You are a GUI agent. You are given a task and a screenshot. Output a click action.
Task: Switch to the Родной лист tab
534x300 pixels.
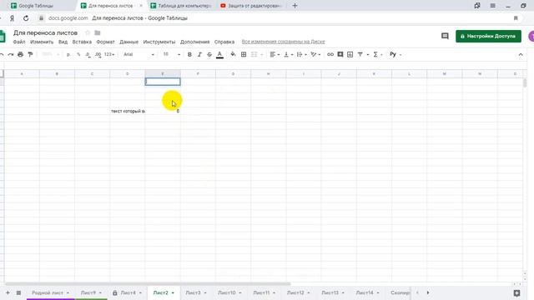click(48, 292)
